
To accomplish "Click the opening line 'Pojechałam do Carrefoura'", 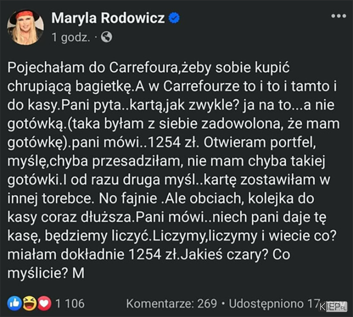I will (93, 68).
